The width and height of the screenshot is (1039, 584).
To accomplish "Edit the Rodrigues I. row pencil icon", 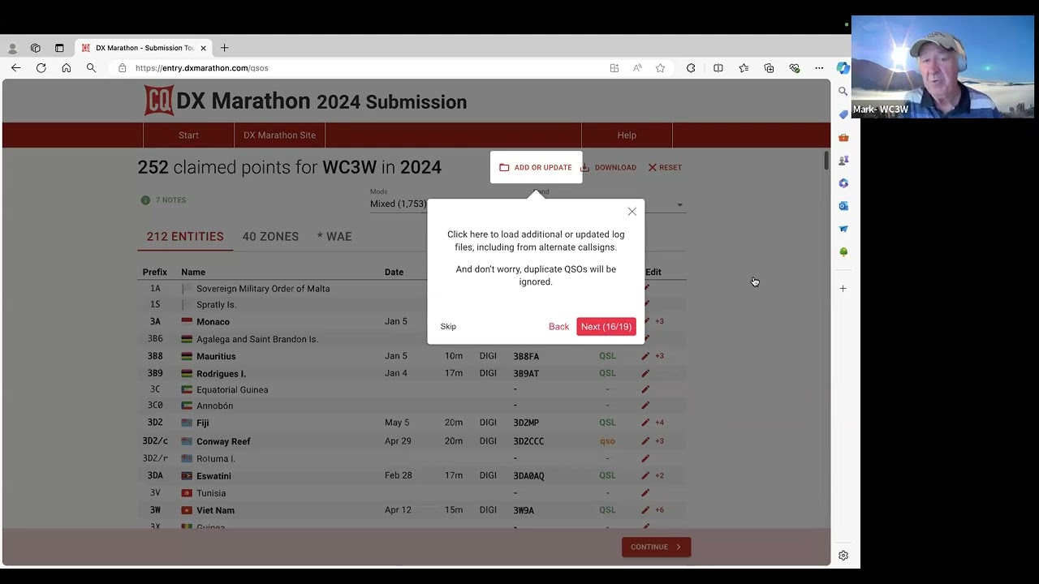I will [645, 374].
